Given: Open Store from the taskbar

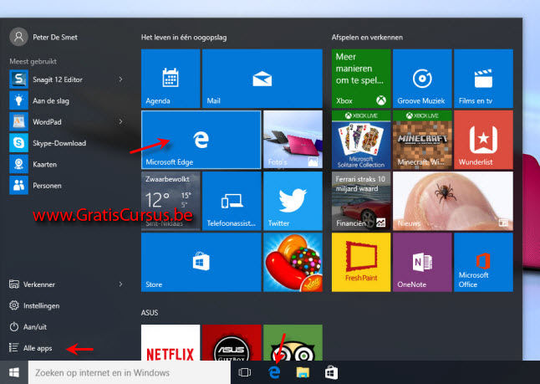Looking at the screenshot, I should point(331,372).
